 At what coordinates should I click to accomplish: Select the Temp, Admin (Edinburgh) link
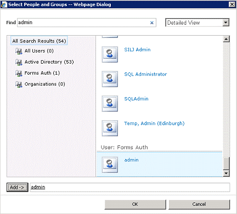(x=154, y=123)
